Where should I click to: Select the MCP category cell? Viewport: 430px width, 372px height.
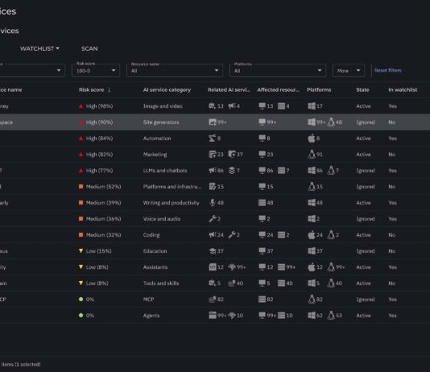(x=148, y=300)
